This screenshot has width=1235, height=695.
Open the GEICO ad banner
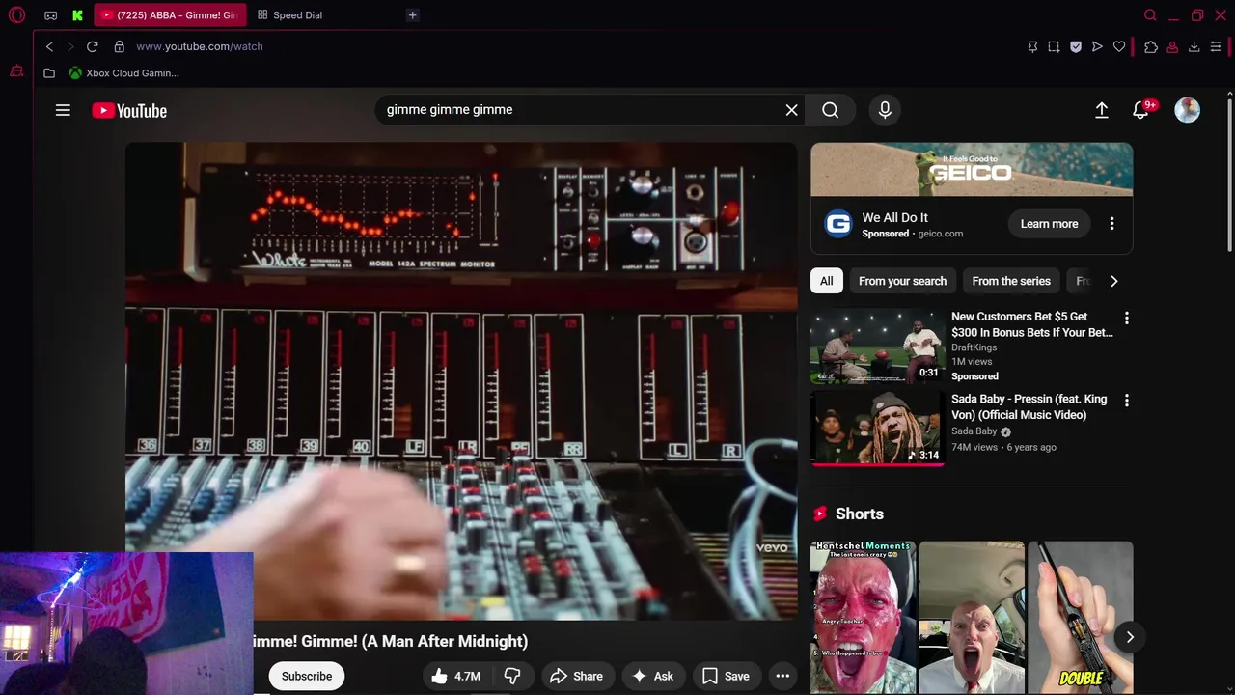[x=972, y=170]
